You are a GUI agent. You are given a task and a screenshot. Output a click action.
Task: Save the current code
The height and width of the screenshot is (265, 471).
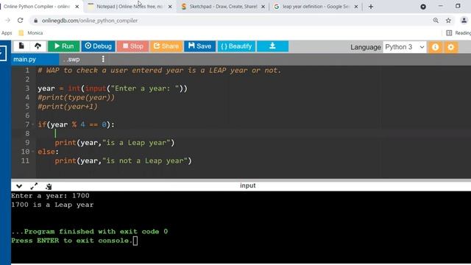199,46
